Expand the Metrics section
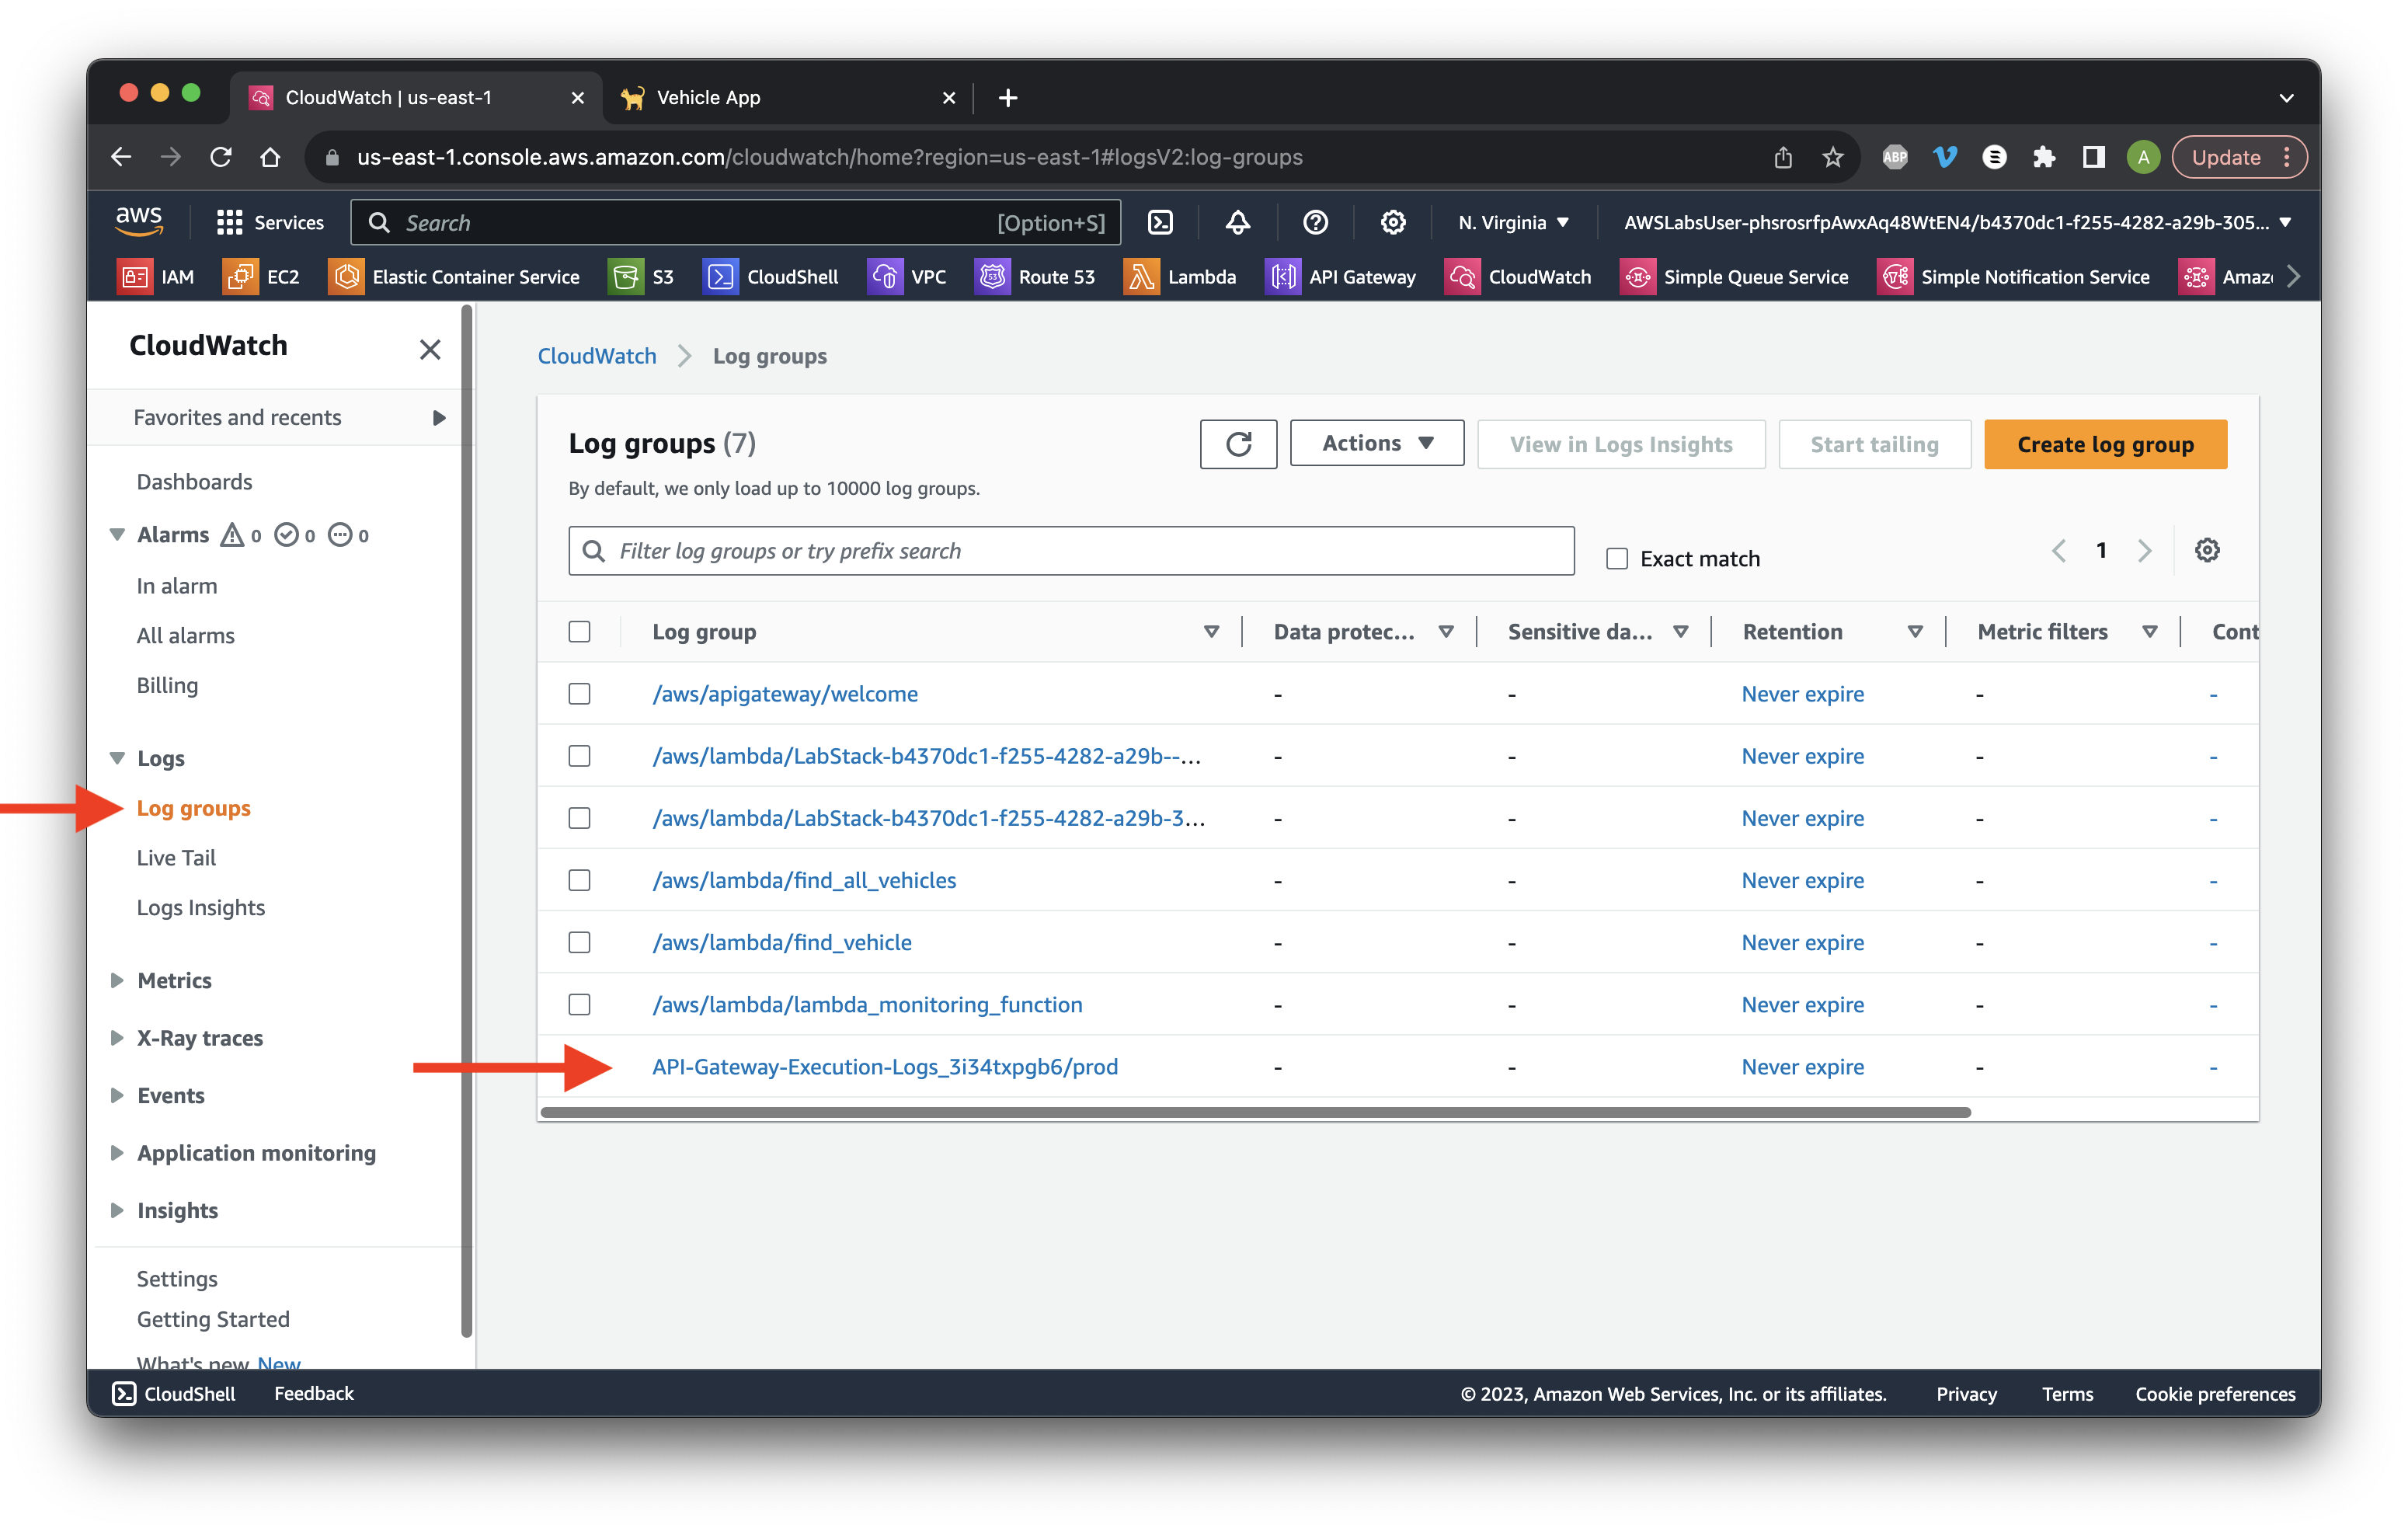 pyautogui.click(x=117, y=980)
